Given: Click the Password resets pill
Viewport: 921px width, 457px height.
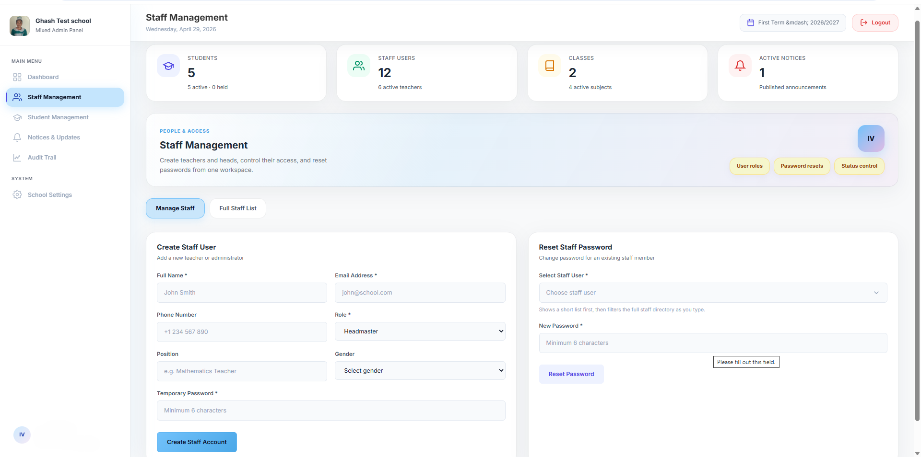Looking at the screenshot, I should [x=802, y=166].
